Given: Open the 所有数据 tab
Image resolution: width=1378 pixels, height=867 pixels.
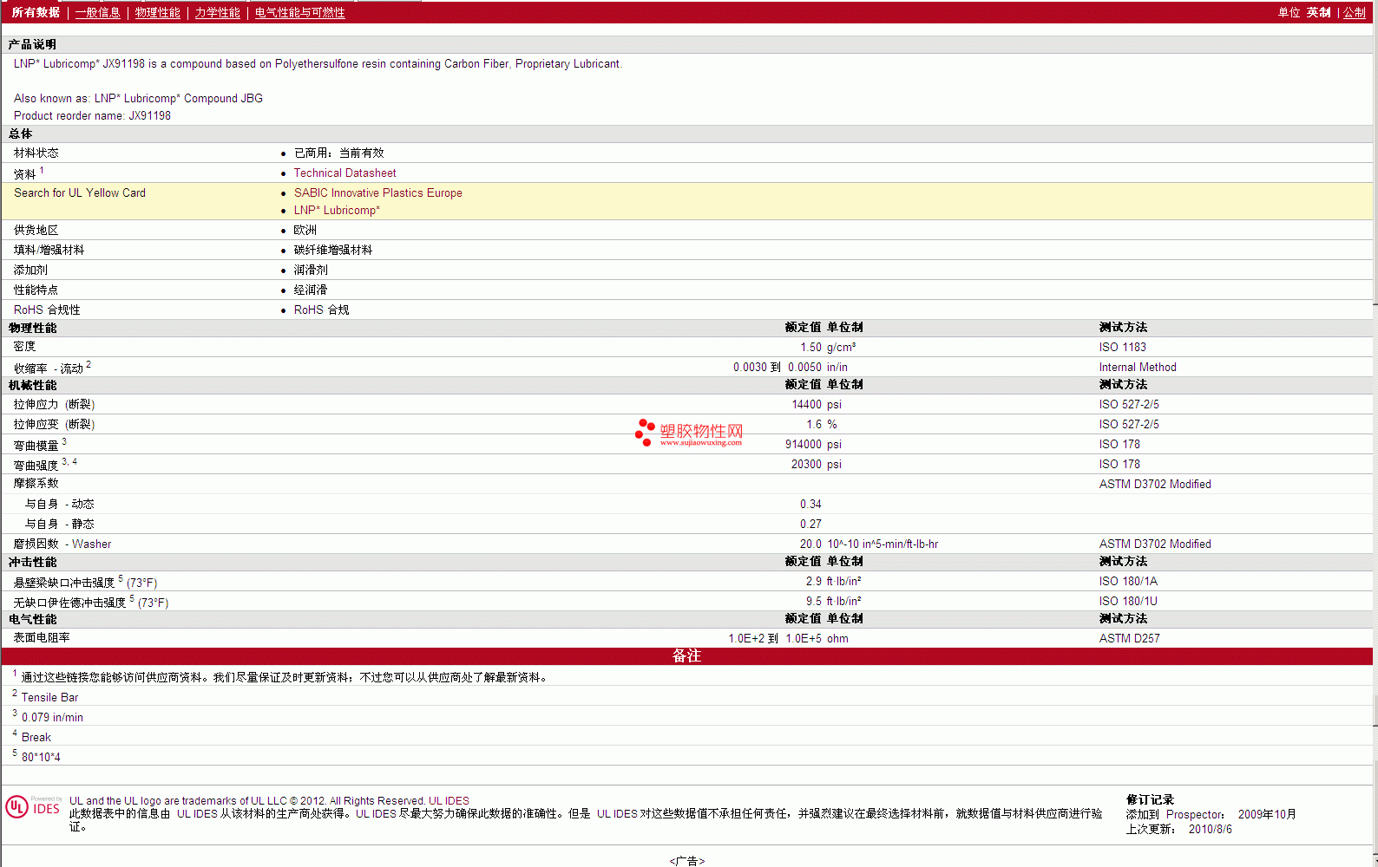Looking at the screenshot, I should 36,12.
